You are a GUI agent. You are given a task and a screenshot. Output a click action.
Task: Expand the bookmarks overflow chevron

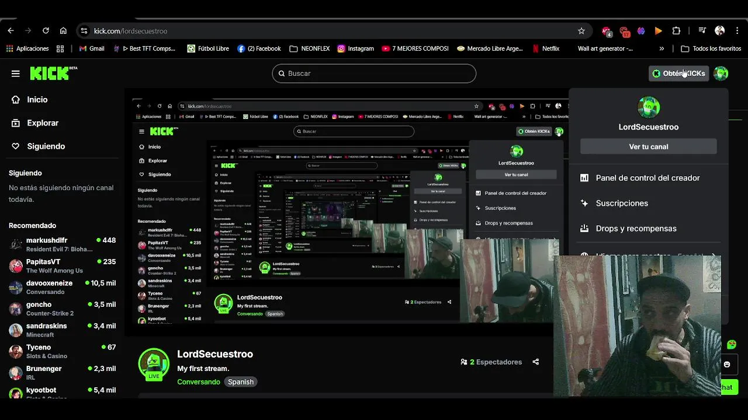[662, 48]
